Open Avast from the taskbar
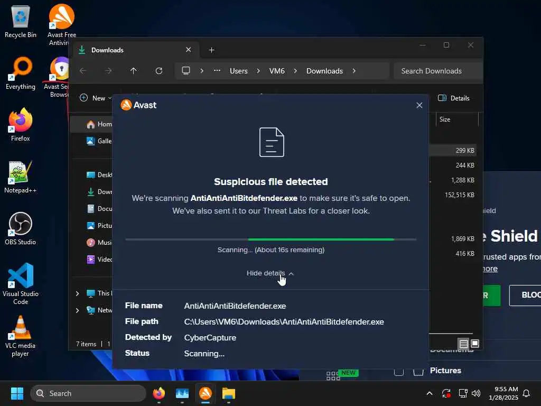Screen dimensions: 541x406 point(206,393)
